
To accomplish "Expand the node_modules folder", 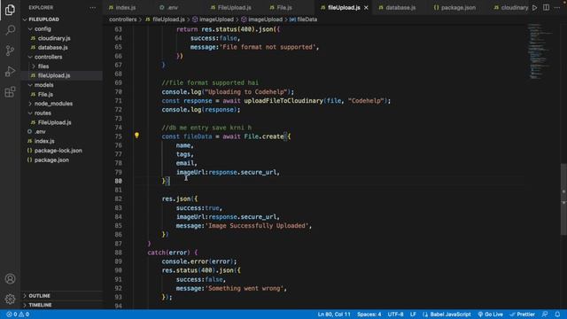I will (x=53, y=104).
